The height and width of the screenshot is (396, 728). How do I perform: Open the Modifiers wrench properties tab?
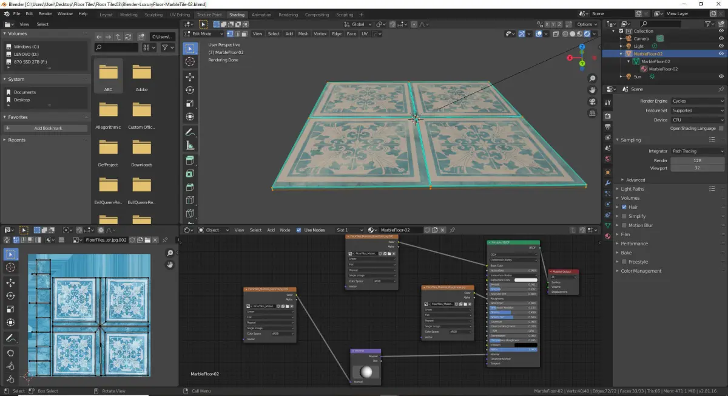coord(608,182)
